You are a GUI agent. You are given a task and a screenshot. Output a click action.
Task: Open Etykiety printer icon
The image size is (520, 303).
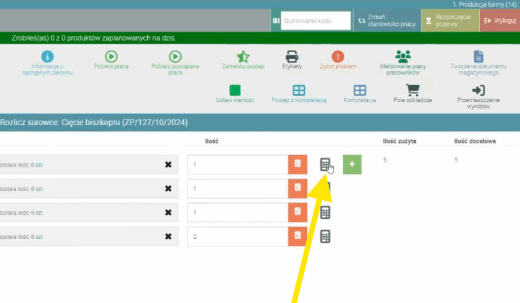pyautogui.click(x=292, y=57)
